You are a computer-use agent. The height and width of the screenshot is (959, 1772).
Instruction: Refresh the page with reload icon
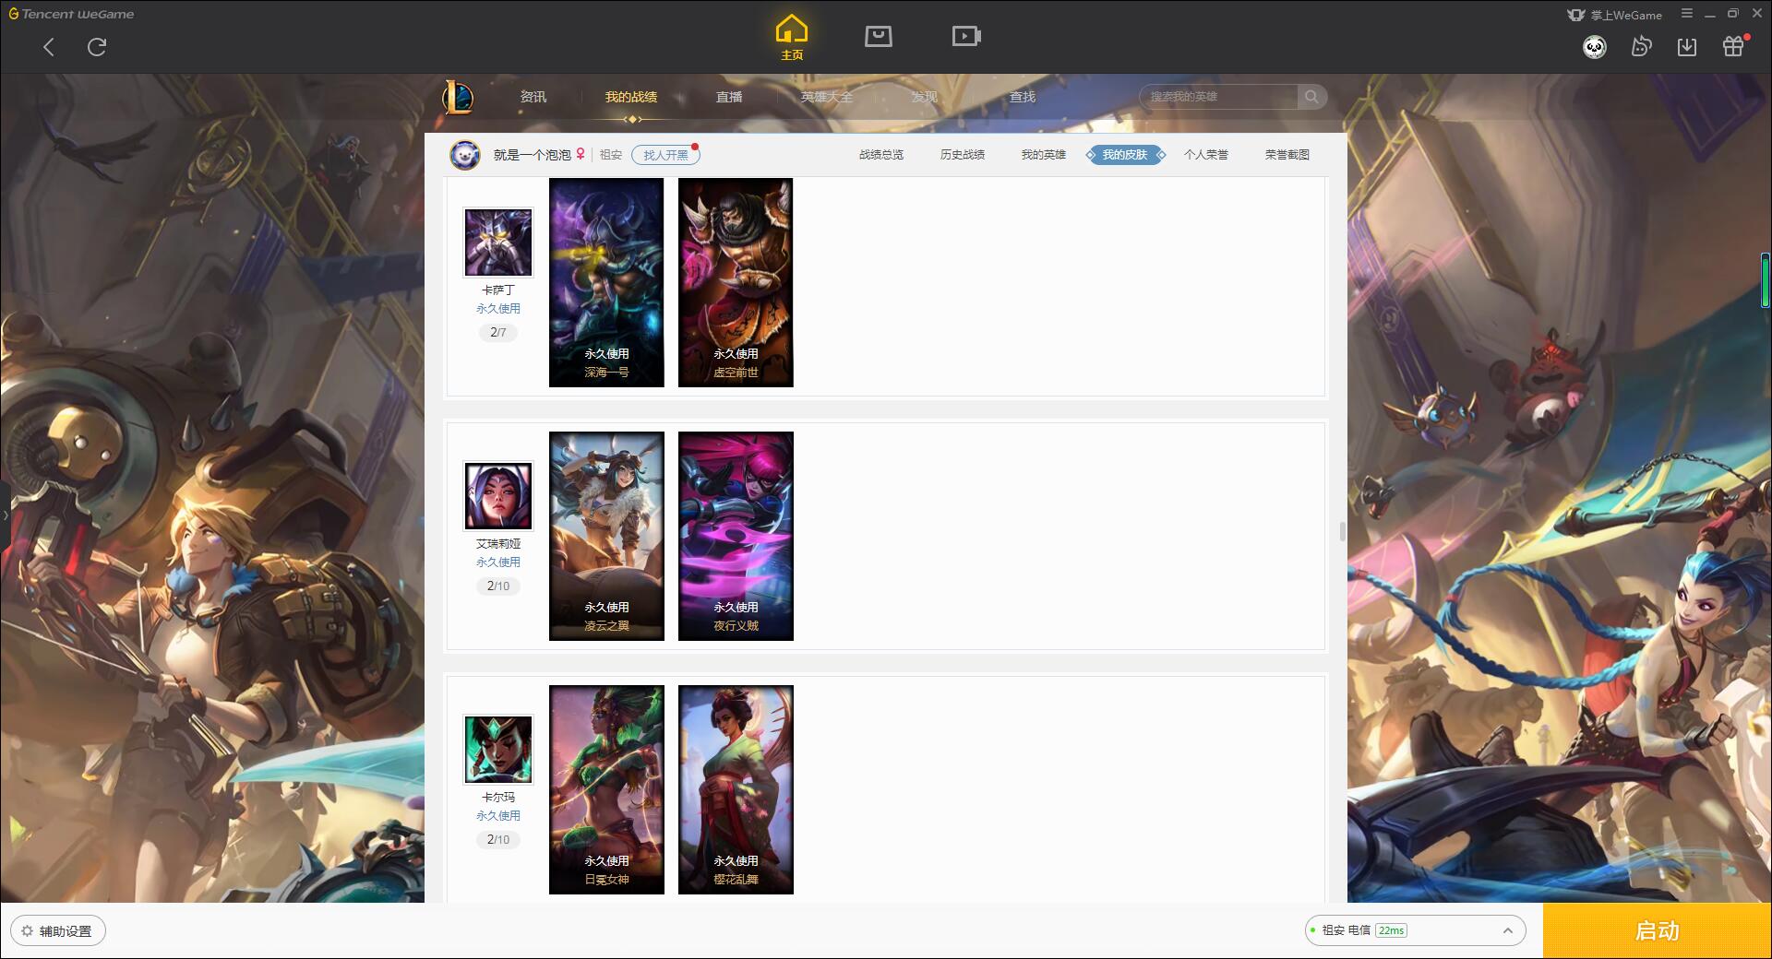(97, 47)
